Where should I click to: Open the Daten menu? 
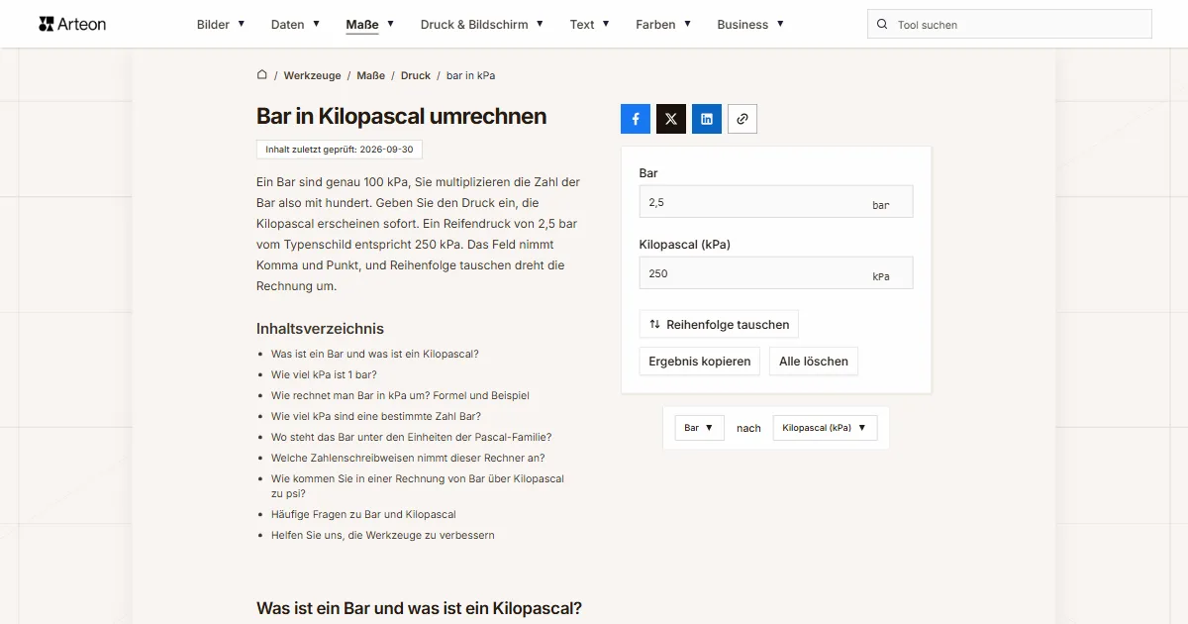point(295,25)
